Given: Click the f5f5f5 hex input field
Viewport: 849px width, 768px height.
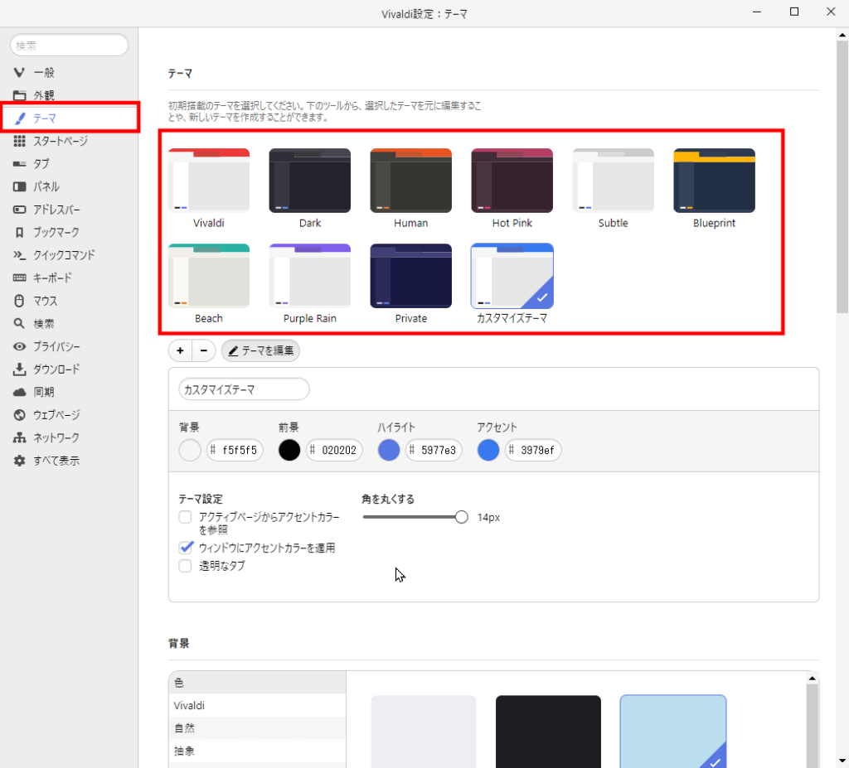Looking at the screenshot, I should pos(235,451).
